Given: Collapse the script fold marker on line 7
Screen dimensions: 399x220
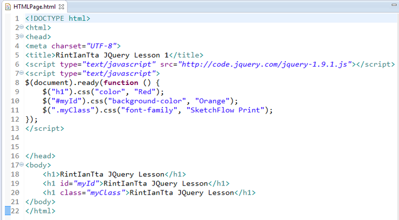Looking at the screenshot, I should click(x=22, y=73).
